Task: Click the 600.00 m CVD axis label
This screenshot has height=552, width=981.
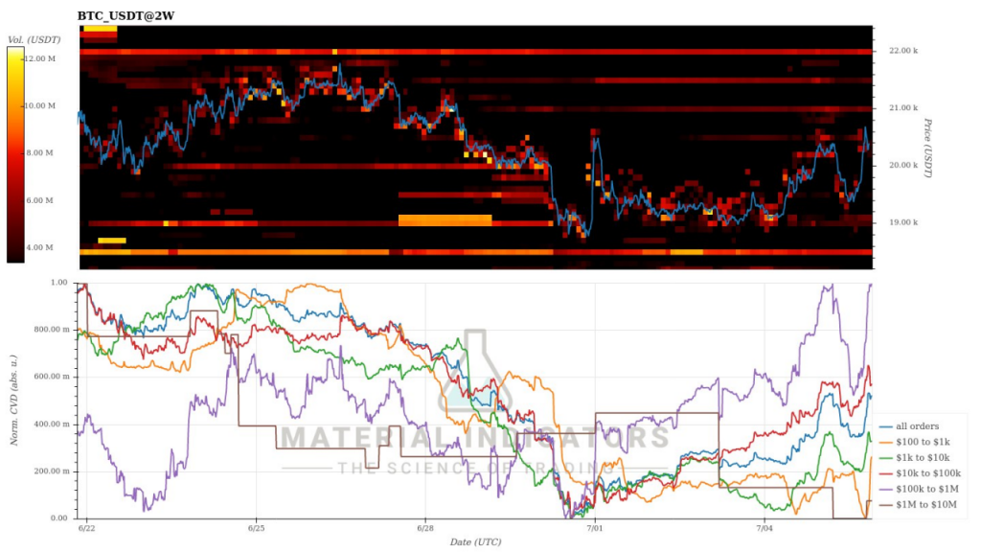Action: point(55,377)
